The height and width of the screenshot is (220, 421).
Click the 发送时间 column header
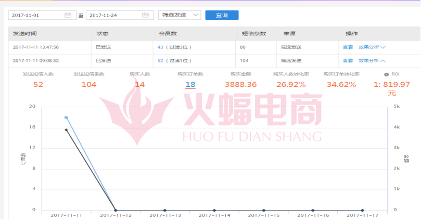point(25,33)
